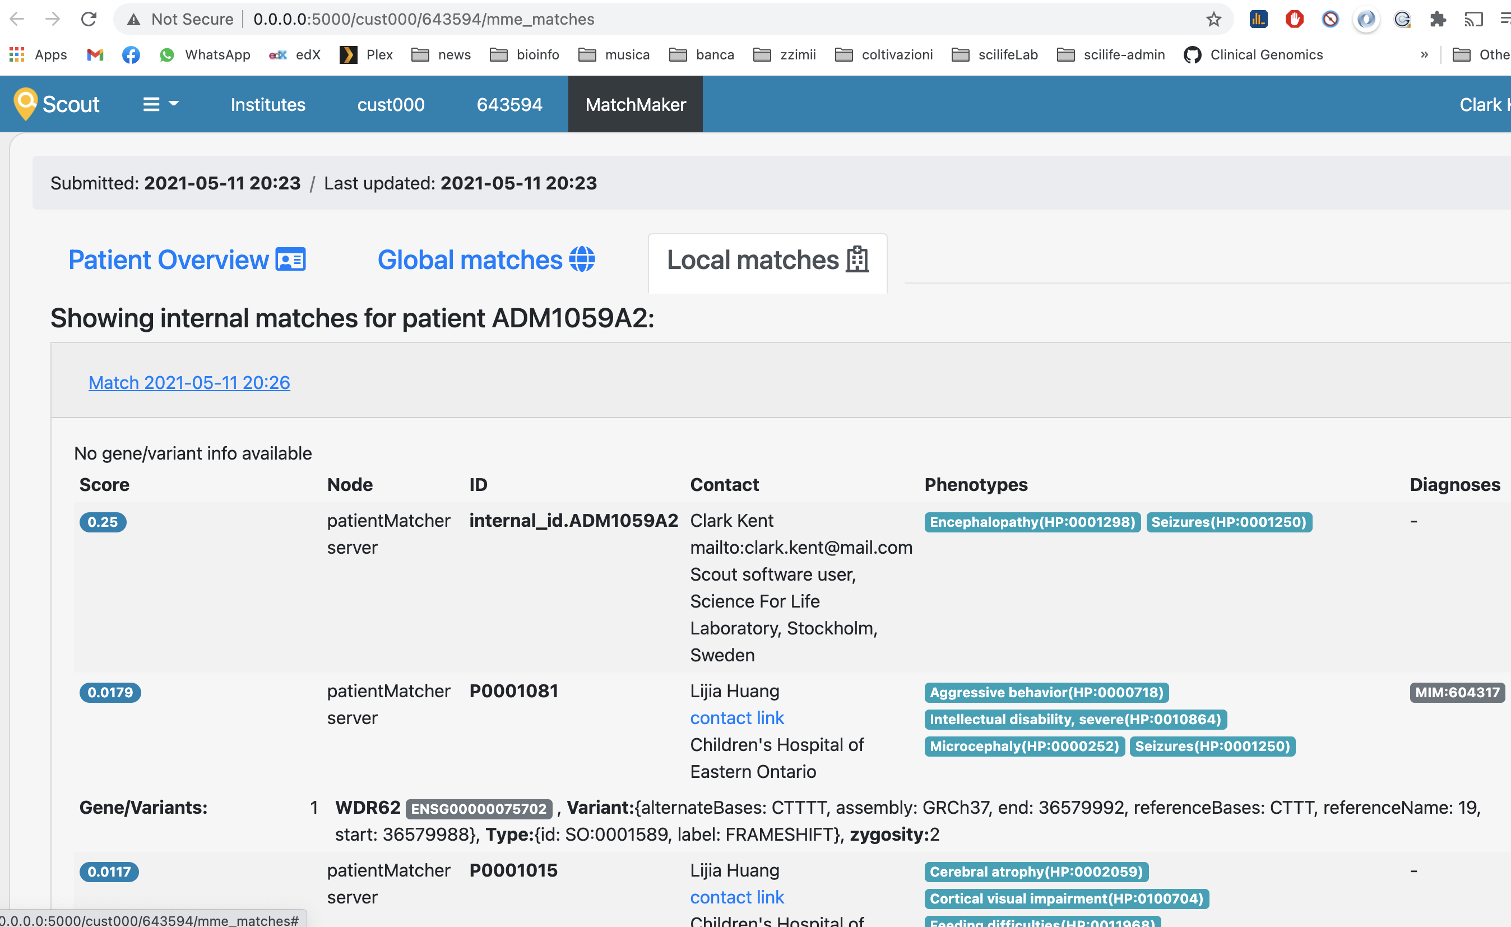This screenshot has height=927, width=1511.
Task: Click the Intellectual disability, severe badge
Action: [x=1076, y=719]
